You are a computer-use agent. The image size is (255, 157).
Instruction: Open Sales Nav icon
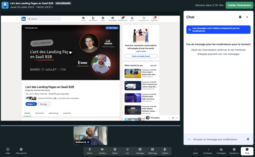pos(154,19)
